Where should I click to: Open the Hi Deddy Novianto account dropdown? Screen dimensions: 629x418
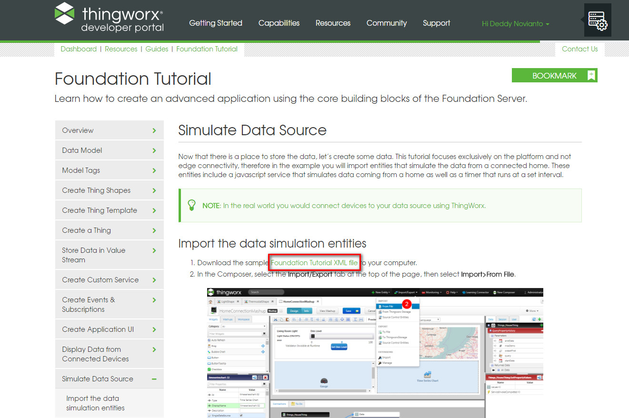(515, 23)
